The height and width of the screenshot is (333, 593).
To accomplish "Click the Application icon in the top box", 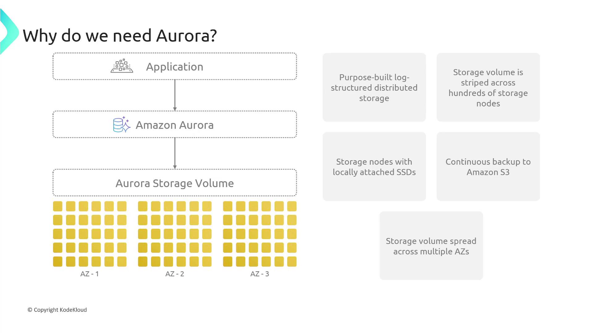I will [122, 66].
